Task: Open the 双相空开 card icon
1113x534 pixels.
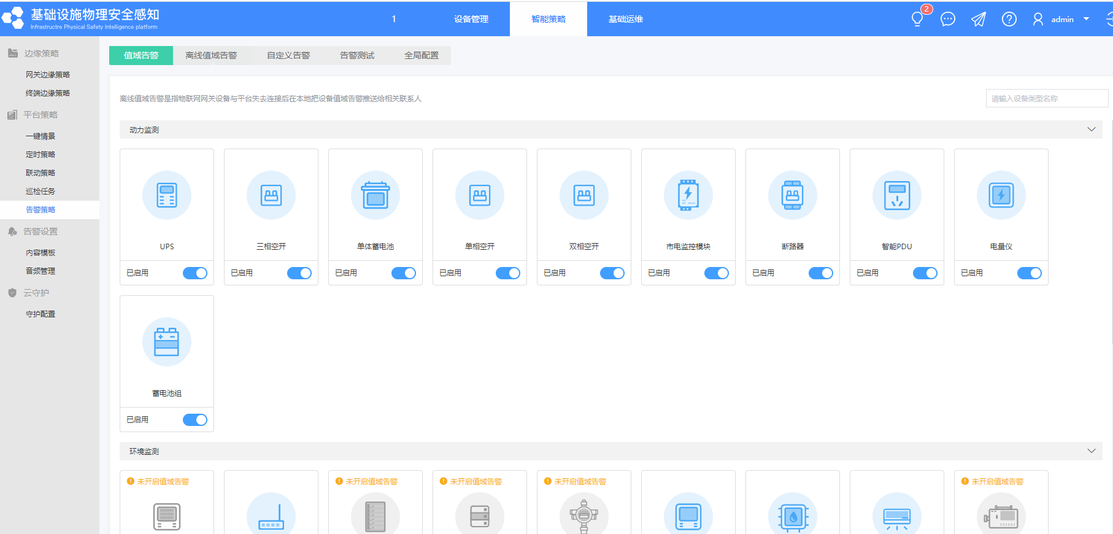Action: [584, 195]
